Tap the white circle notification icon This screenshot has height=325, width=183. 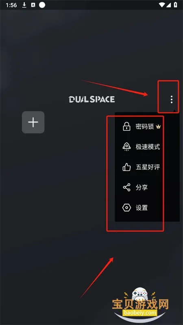pyautogui.click(x=42, y=5)
